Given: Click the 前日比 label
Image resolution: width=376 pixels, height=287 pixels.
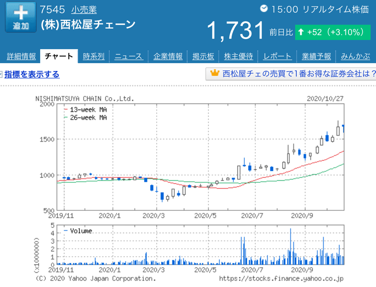Looking at the screenshot, I should pyautogui.click(x=281, y=32).
